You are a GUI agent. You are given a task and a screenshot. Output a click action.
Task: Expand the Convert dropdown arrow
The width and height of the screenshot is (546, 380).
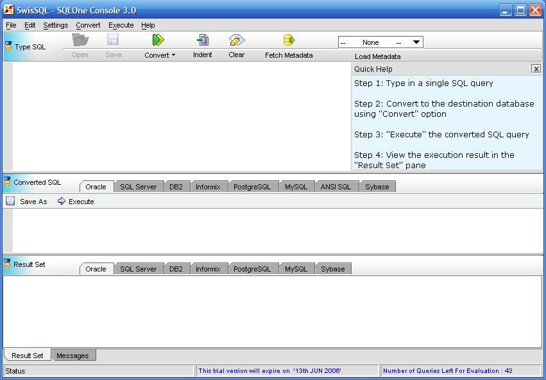173,55
